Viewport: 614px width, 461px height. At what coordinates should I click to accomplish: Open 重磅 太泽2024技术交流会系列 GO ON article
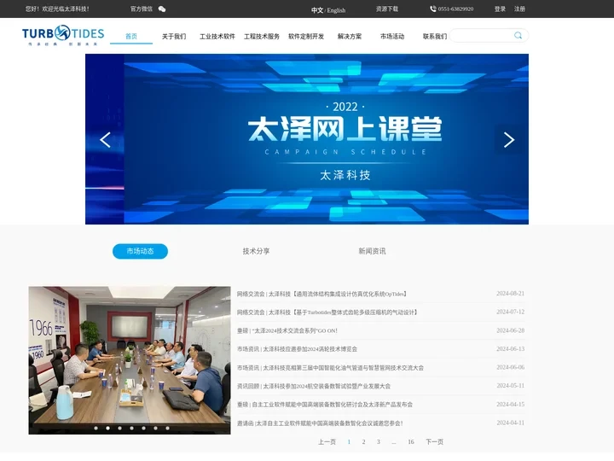point(287,331)
